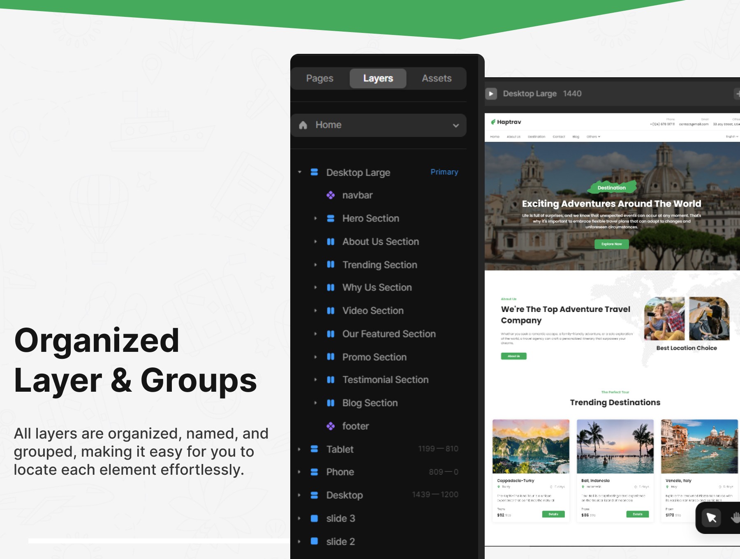
Task: Click the 1199 — 810 Tablet range text
Action: 438,449
